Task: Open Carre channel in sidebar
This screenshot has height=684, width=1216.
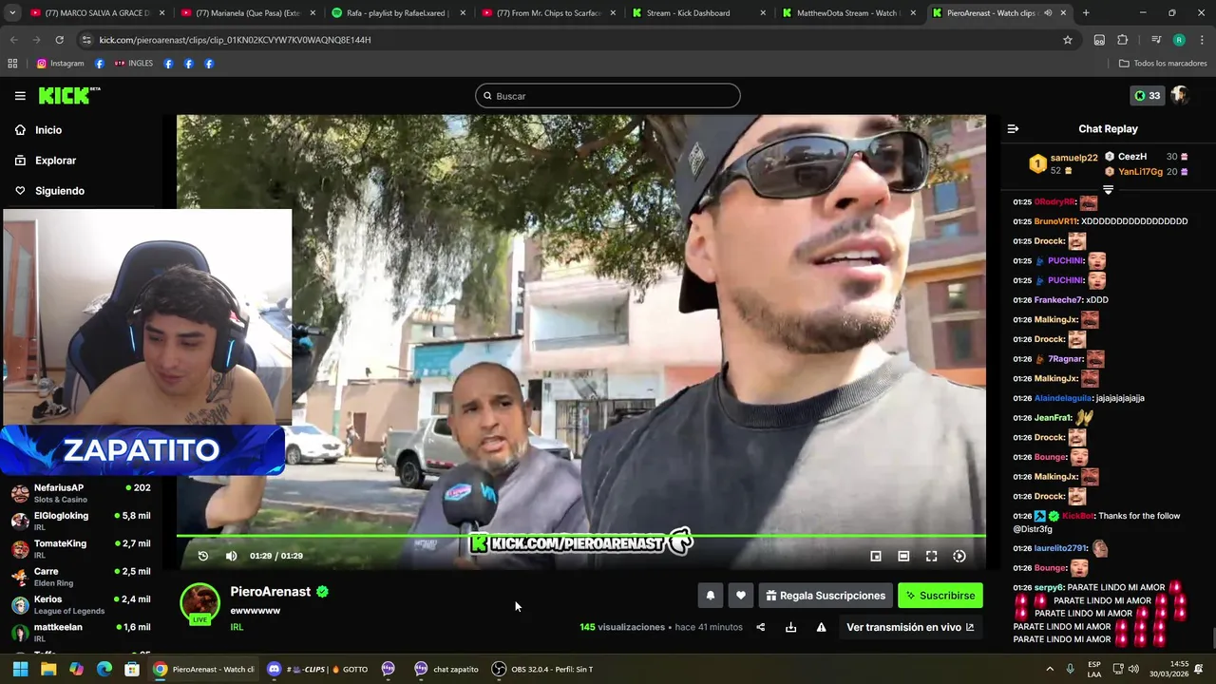Action: tap(81, 577)
